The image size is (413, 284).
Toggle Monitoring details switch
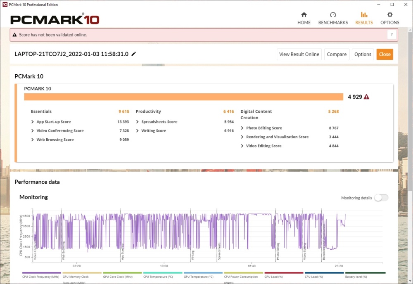381,198
